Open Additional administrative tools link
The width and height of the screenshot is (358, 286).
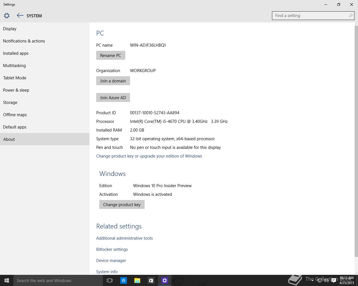click(x=124, y=238)
